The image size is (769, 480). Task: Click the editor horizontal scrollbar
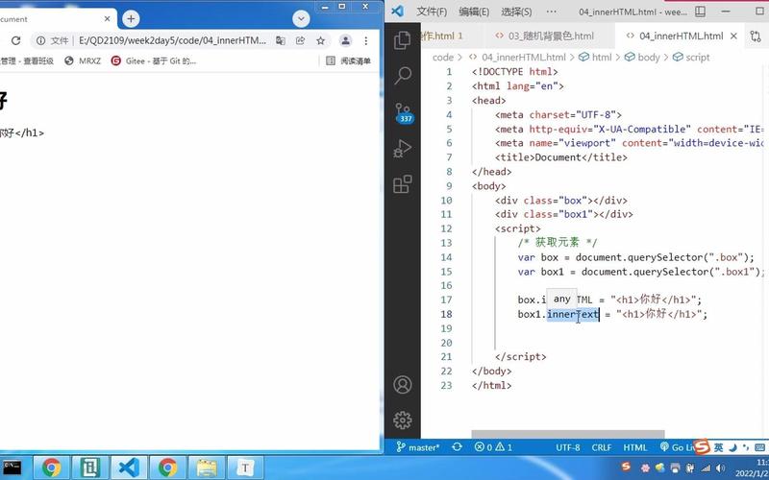567,434
